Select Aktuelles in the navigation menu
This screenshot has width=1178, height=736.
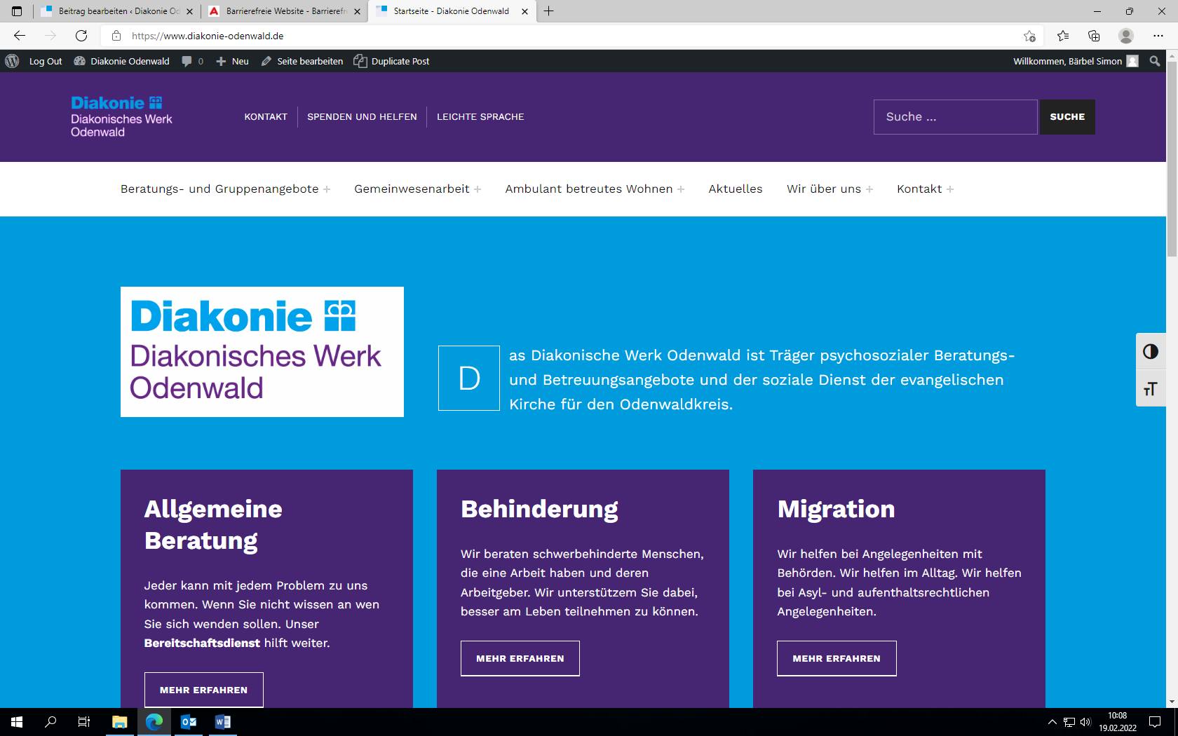[x=735, y=189]
